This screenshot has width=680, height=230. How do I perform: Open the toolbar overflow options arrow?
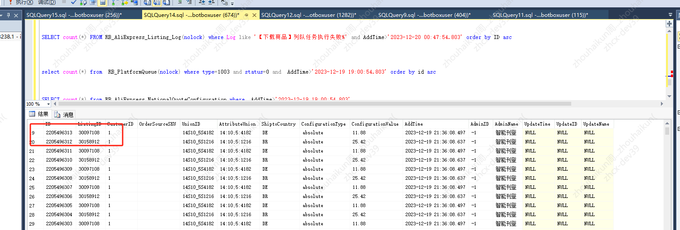(232, 3)
